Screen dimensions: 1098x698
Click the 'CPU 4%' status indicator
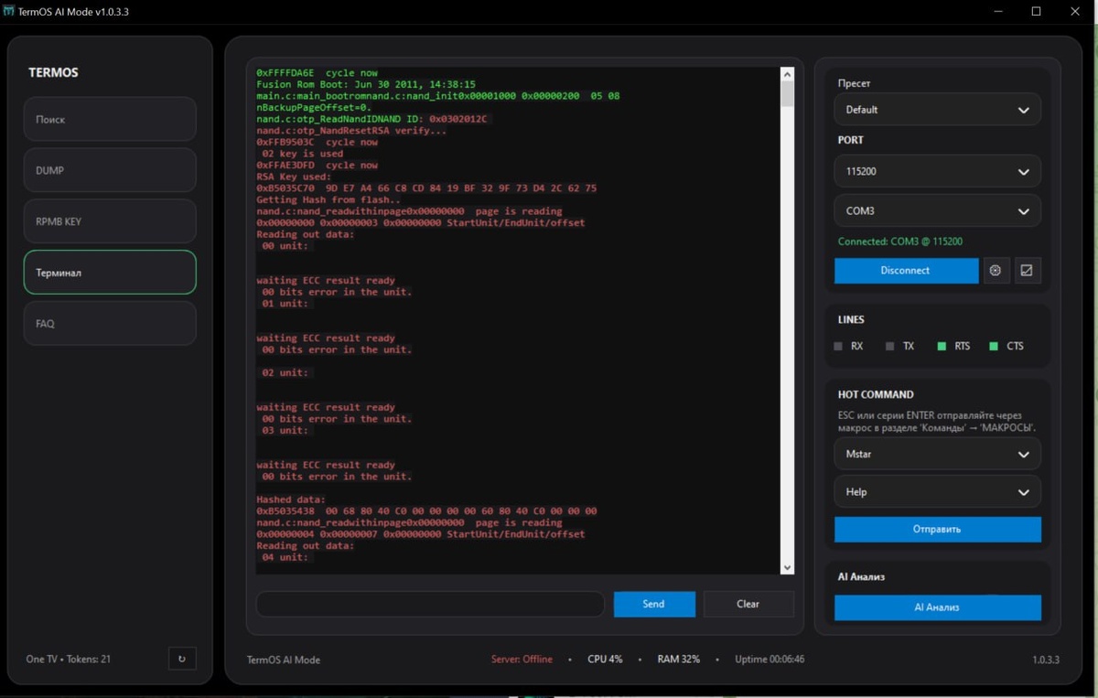tap(605, 659)
